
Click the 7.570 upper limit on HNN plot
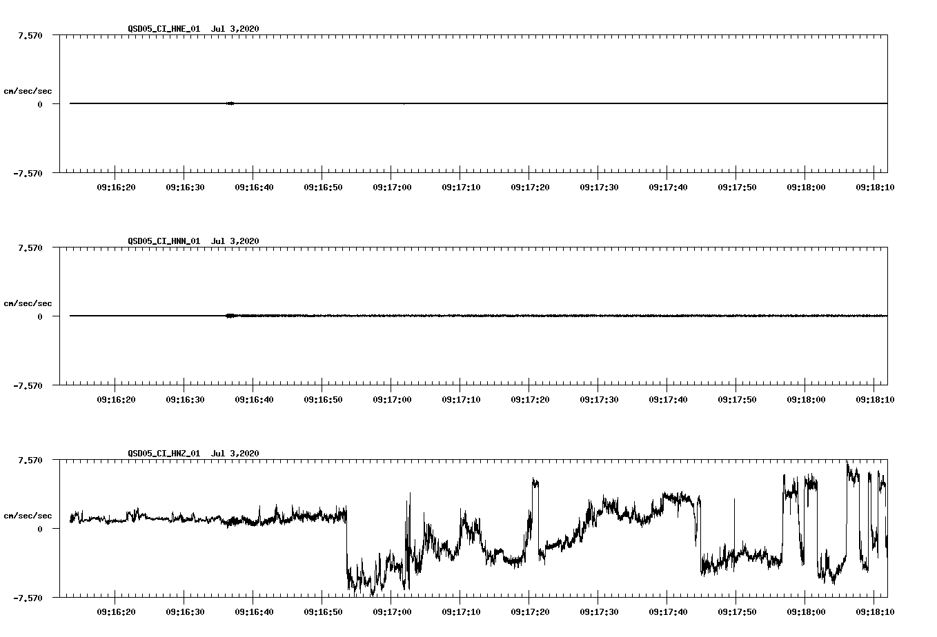(30, 247)
